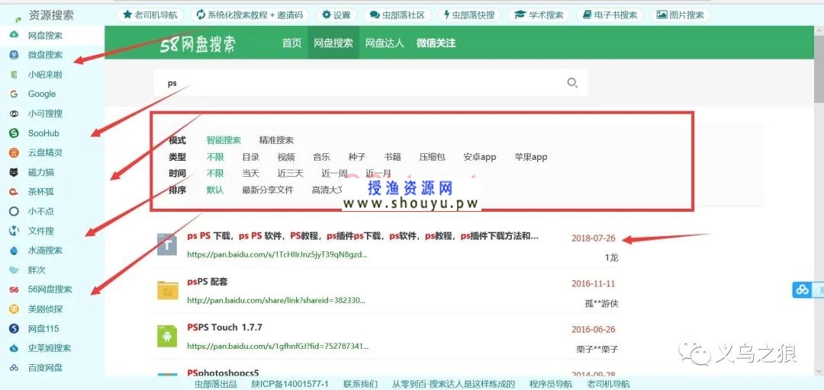The height and width of the screenshot is (390, 824).
Task: Open 图片搜索 in top toolbar
Action: [x=680, y=14]
